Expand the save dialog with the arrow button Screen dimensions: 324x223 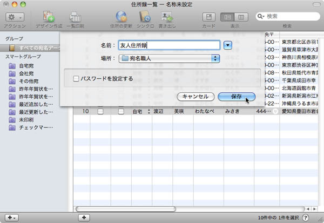coord(228,45)
